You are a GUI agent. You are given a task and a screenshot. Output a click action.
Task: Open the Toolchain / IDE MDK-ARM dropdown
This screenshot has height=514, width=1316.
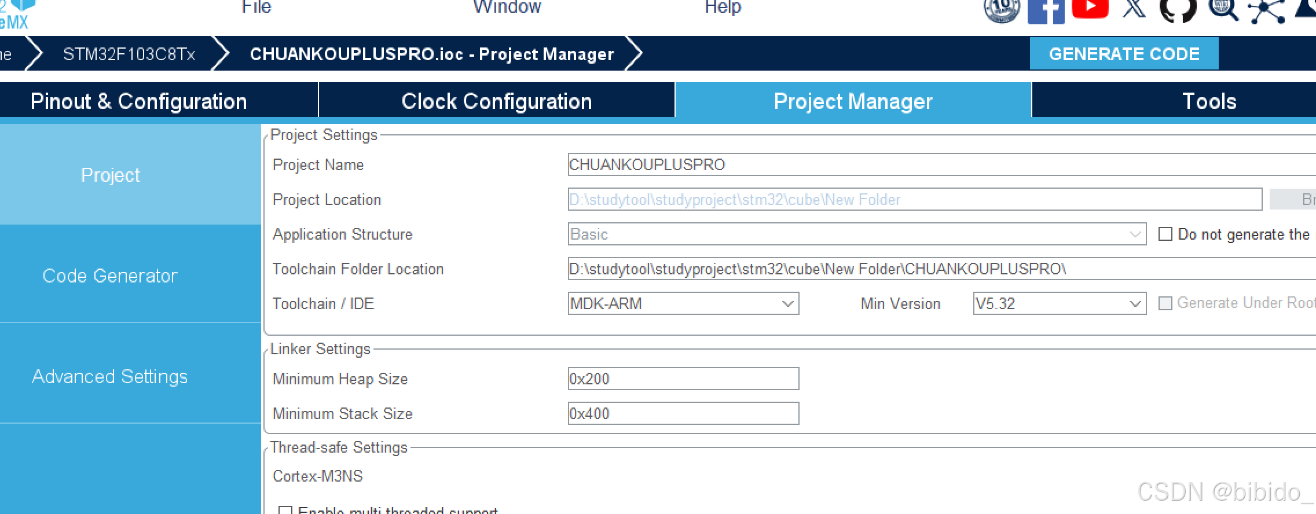point(683,303)
